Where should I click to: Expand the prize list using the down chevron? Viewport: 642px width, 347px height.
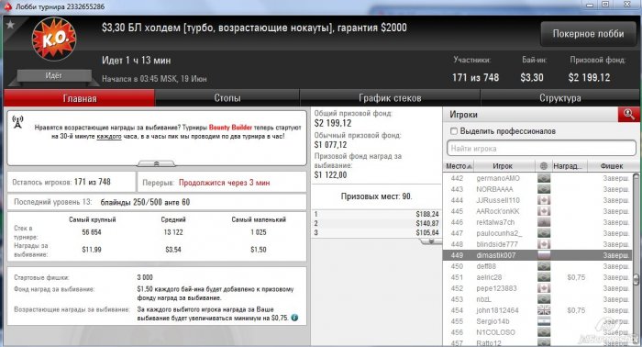tap(431, 241)
